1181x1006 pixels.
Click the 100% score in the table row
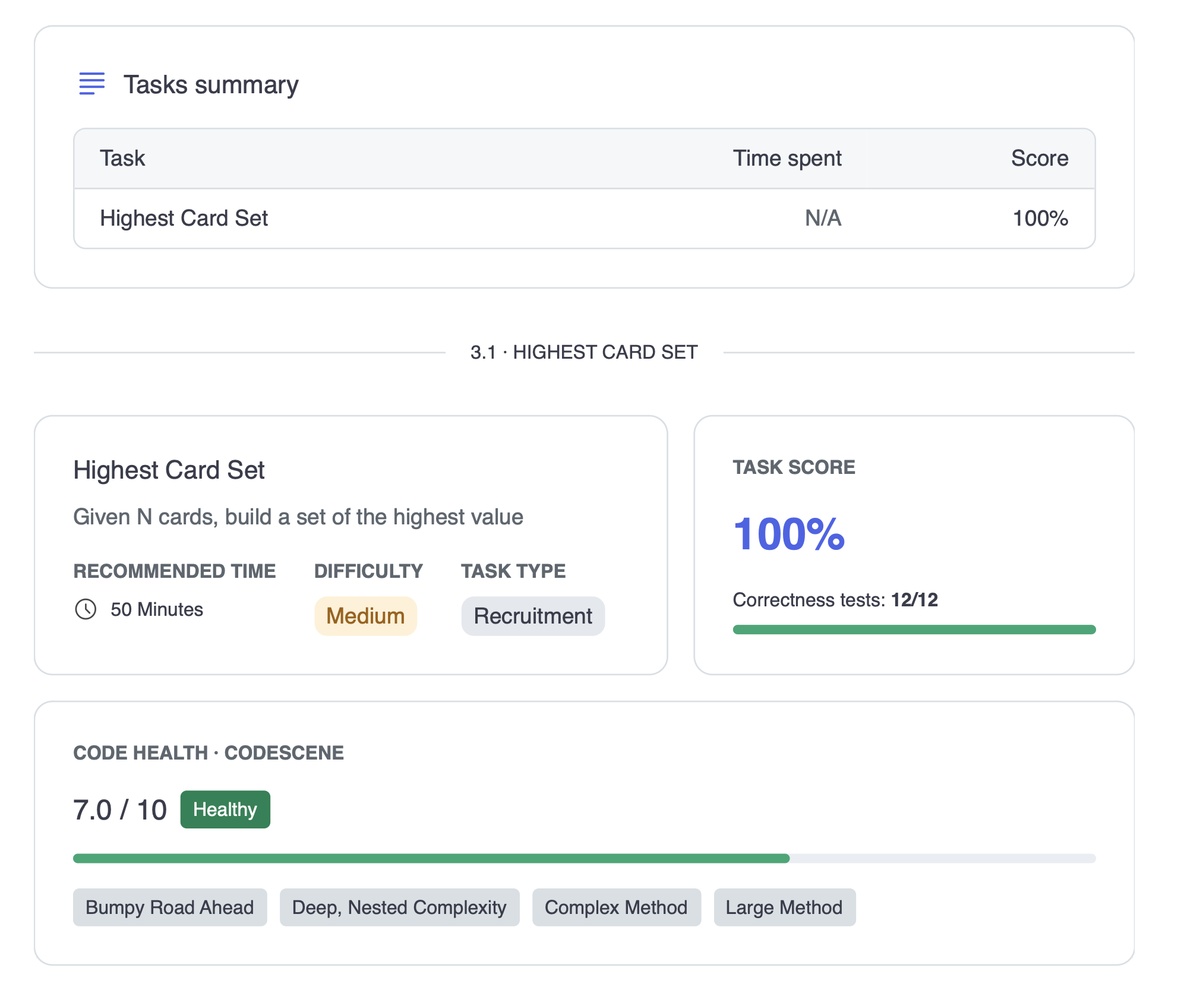pyautogui.click(x=1040, y=219)
